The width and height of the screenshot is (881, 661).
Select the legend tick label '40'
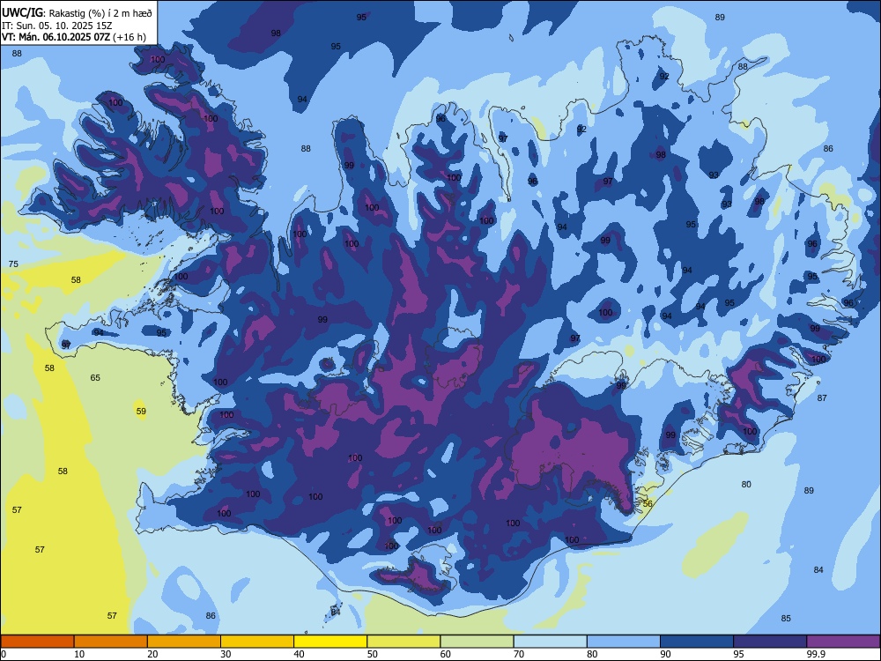[x=300, y=654]
